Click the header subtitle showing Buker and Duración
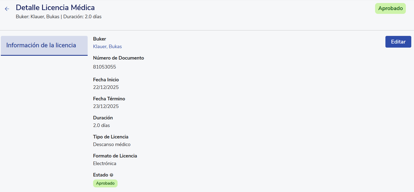This screenshot has height=192, width=414. point(59,17)
